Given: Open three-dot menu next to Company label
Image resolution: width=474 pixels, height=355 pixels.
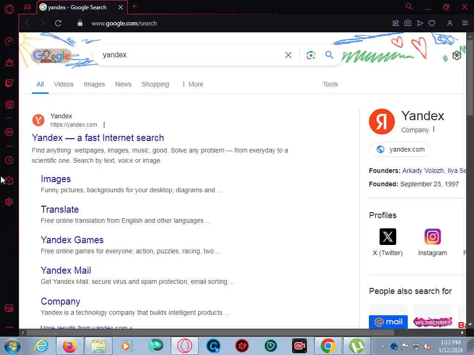Looking at the screenshot, I should (x=434, y=129).
